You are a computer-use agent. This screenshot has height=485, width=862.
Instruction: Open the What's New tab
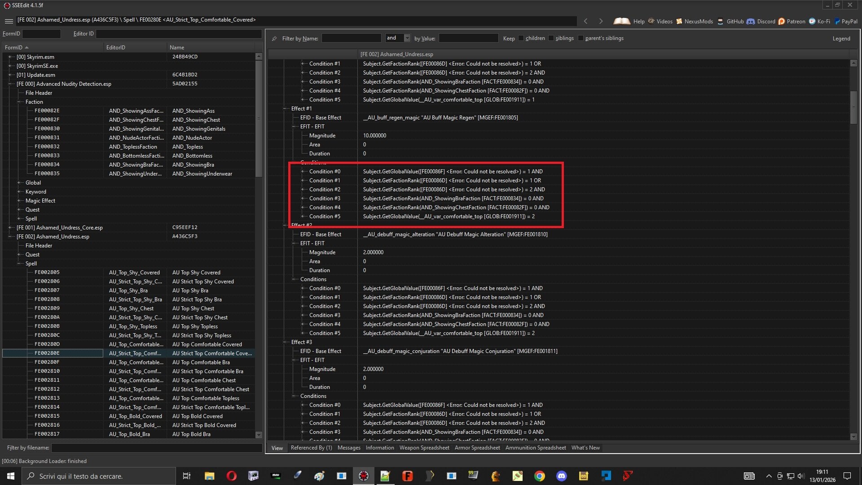tap(585, 448)
